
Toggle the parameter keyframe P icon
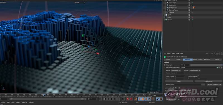[150, 99]
